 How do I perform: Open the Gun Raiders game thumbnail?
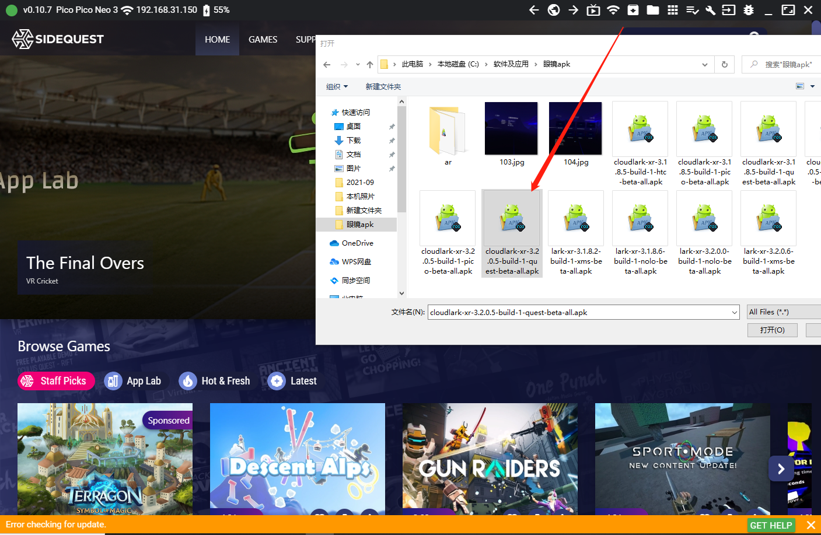[x=490, y=459]
